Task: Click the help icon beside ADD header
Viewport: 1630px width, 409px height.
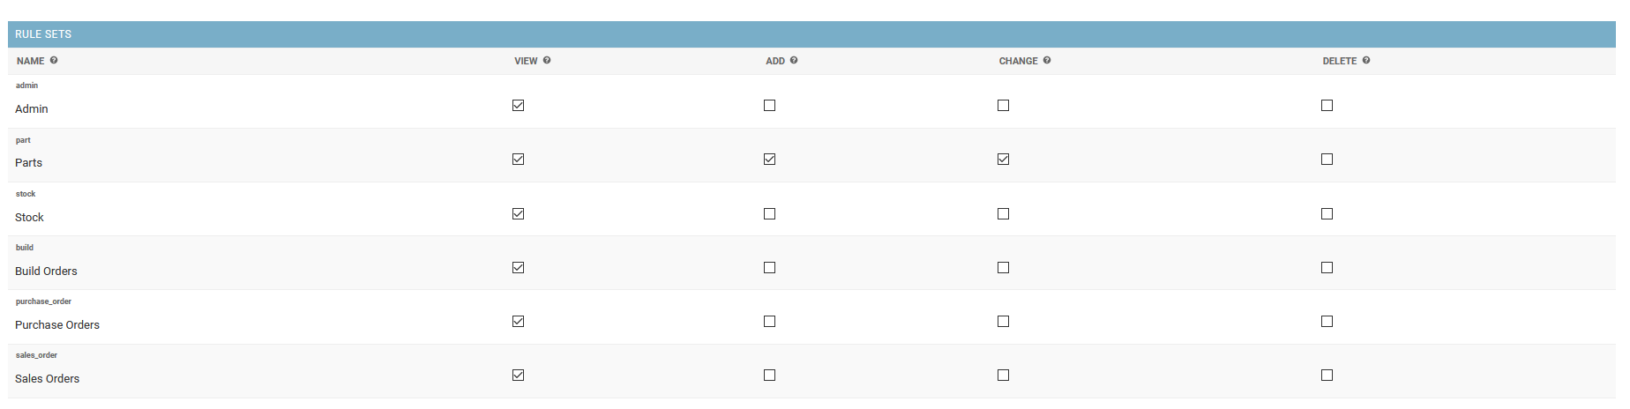Action: 794,61
